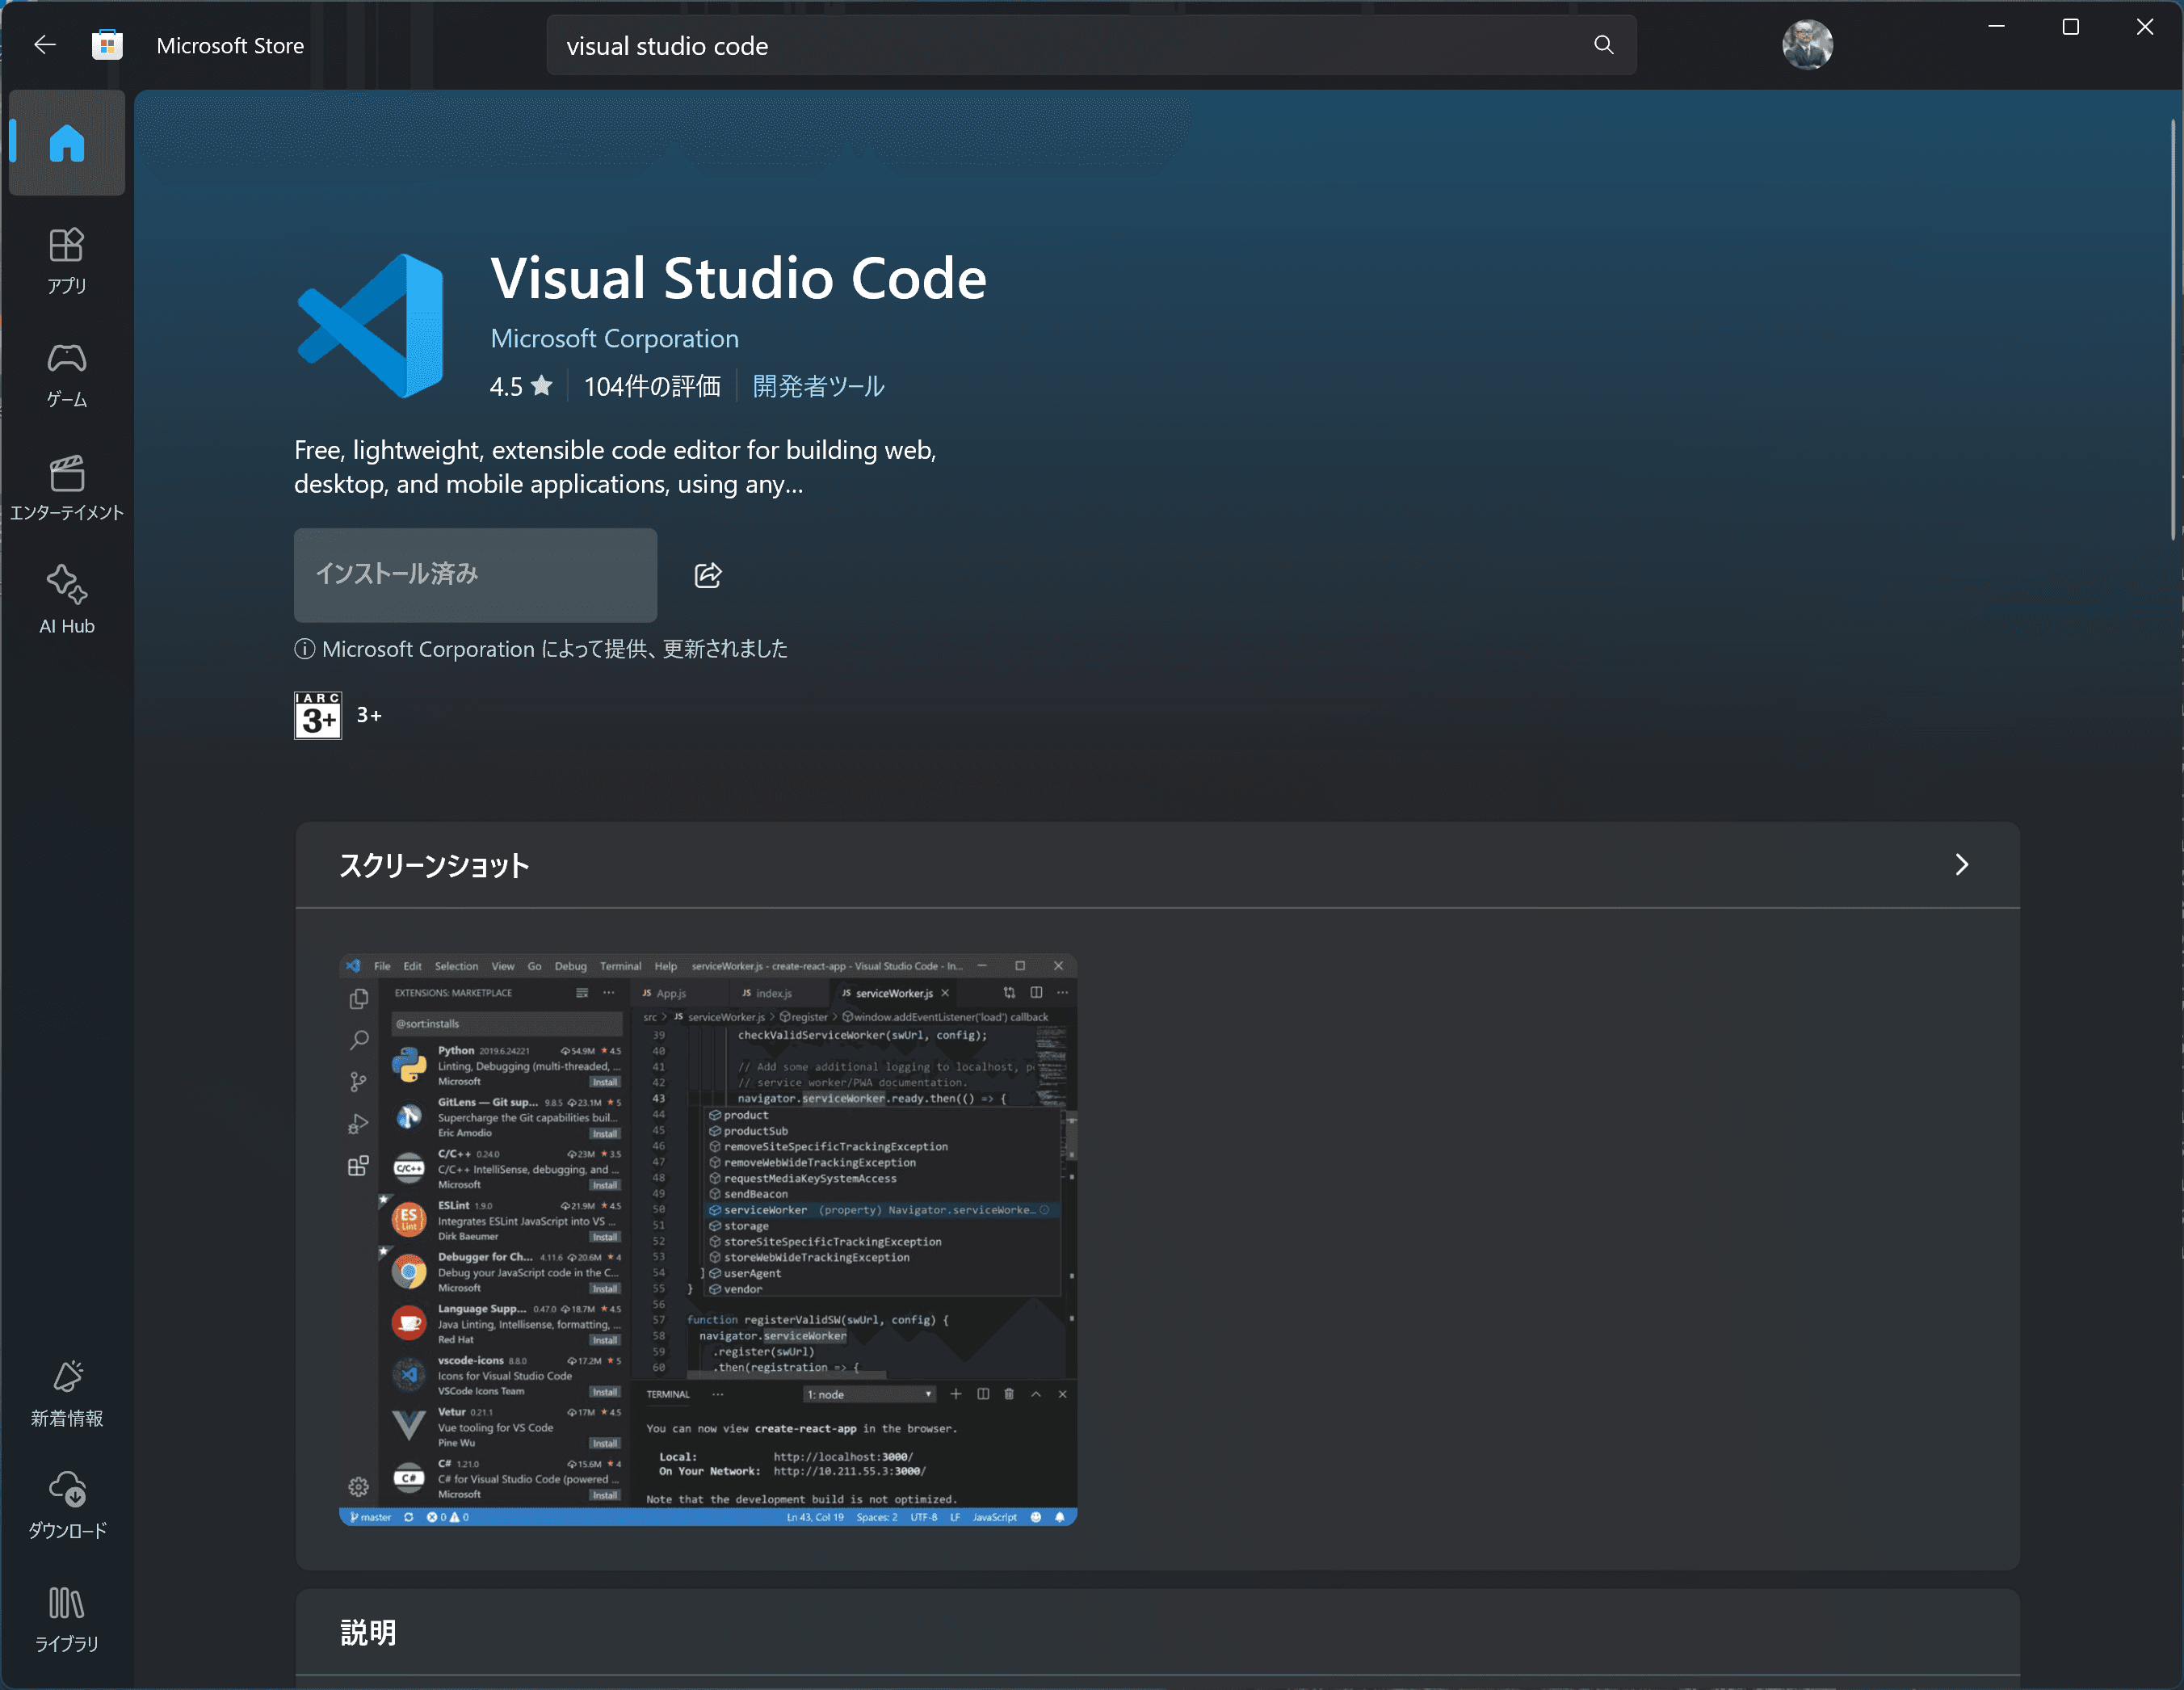
Task: Open the VS Code screenshot thumbnail
Action: tap(708, 1239)
